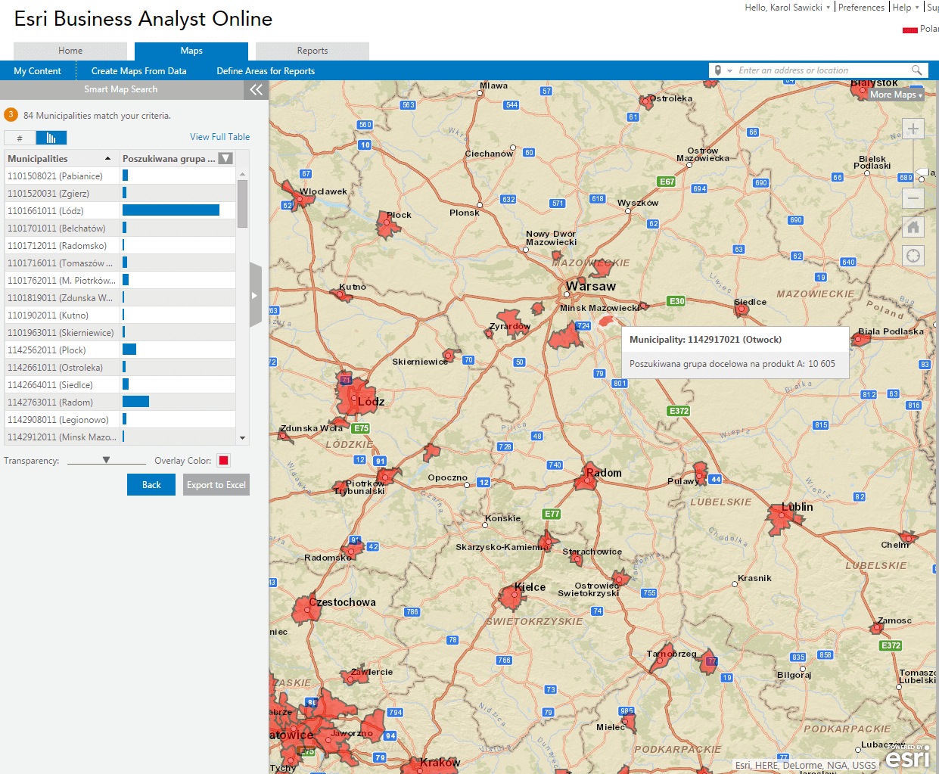Click the search magnifier icon
The width and height of the screenshot is (939, 774).
point(917,70)
